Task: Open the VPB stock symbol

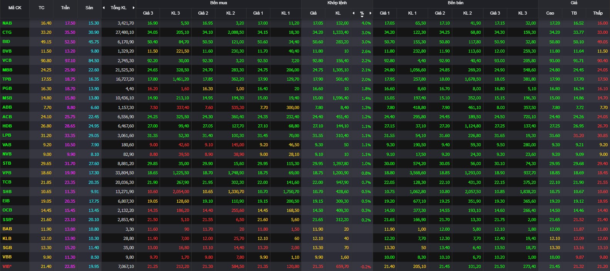Action: tap(7, 173)
